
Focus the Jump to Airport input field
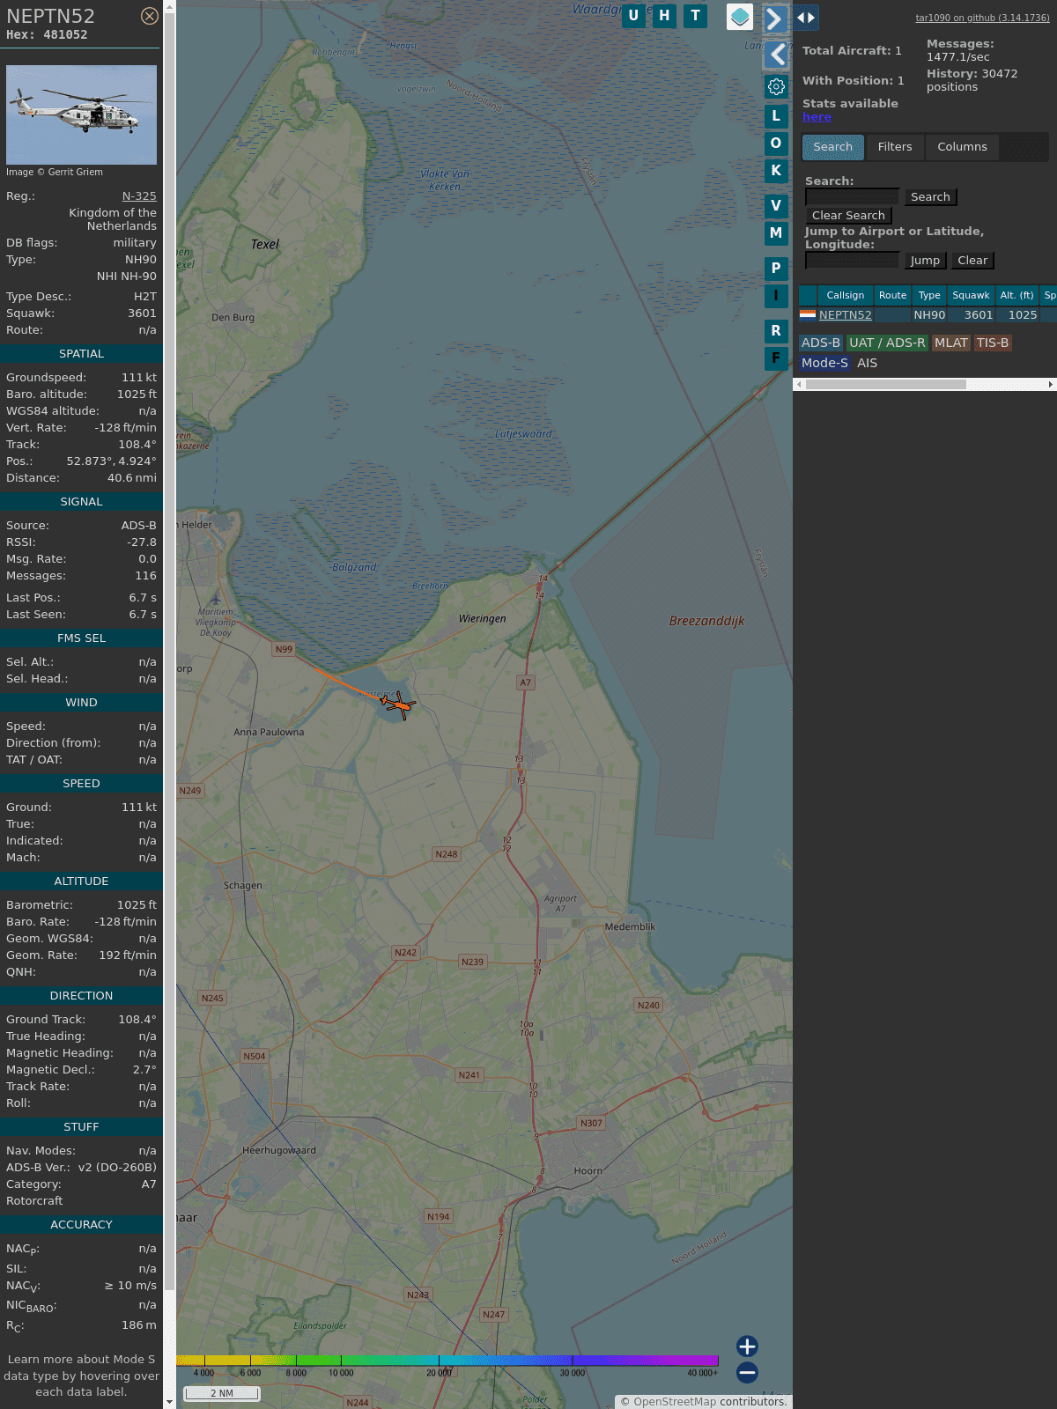853,261
